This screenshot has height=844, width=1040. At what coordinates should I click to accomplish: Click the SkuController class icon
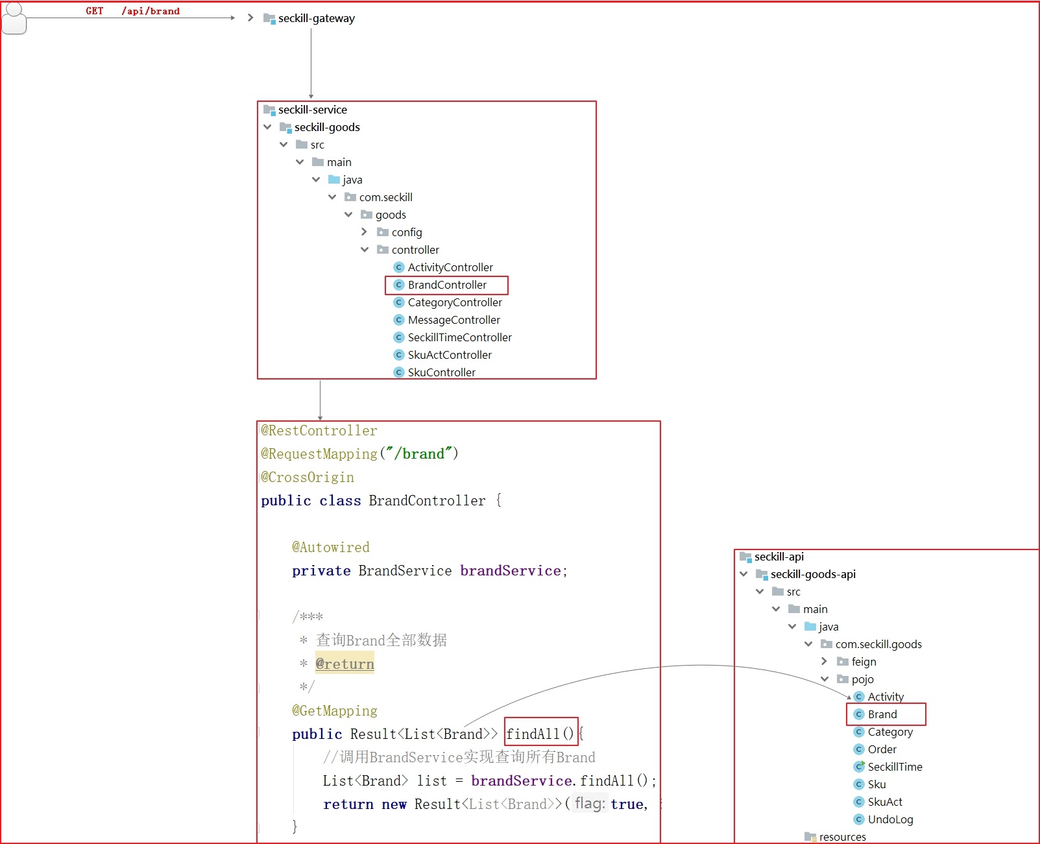pos(399,372)
